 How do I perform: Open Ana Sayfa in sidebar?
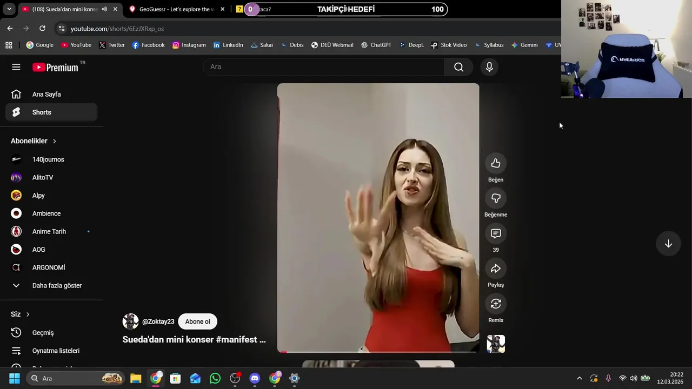coord(51,94)
